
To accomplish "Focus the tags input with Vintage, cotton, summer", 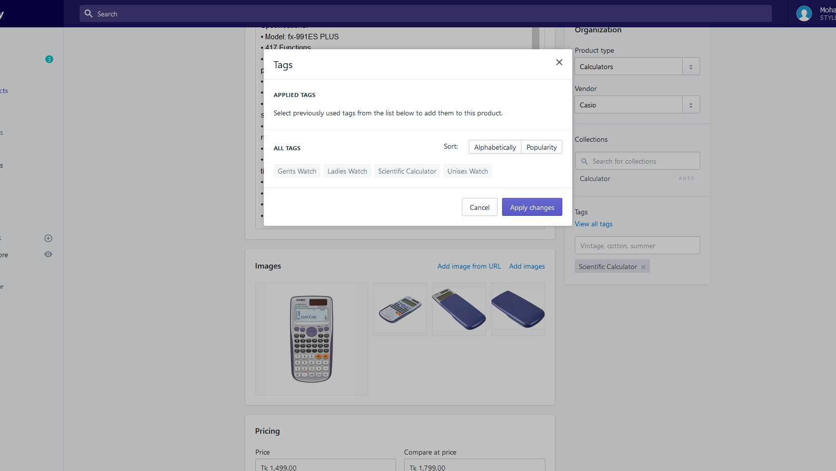I will [x=637, y=245].
